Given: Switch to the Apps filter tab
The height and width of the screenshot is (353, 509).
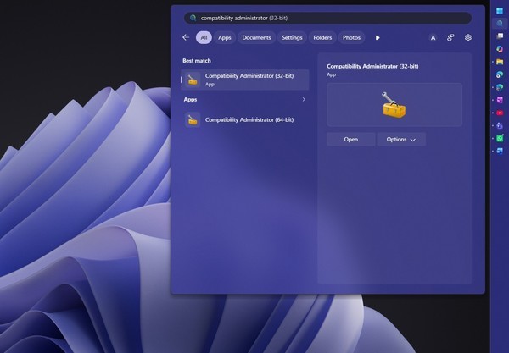Looking at the screenshot, I should 224,37.
